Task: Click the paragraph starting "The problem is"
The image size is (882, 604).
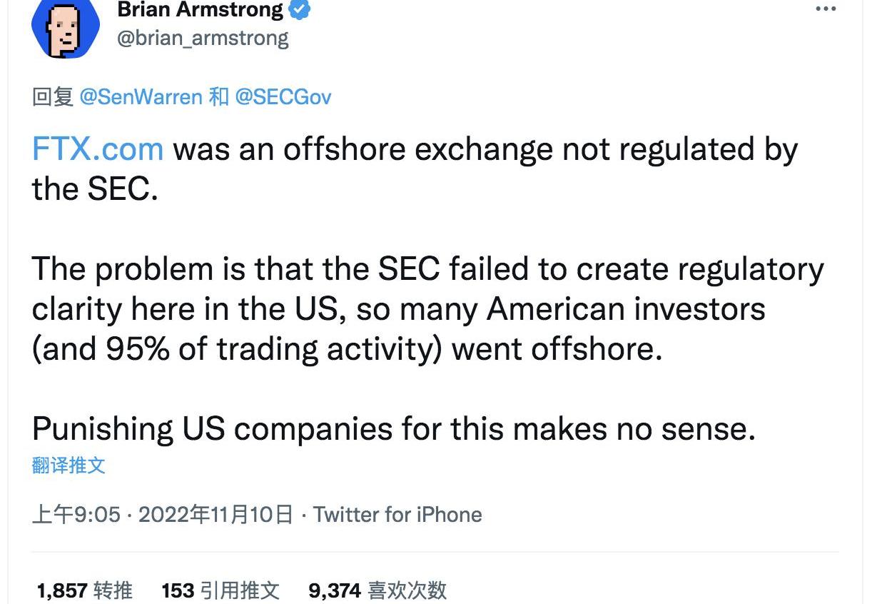Action: point(428,308)
